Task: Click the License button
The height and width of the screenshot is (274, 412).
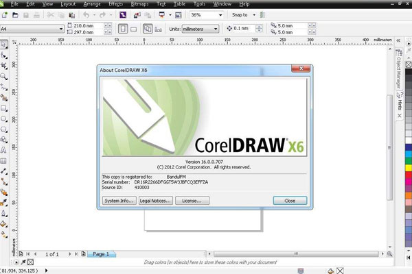Action: [192, 201]
